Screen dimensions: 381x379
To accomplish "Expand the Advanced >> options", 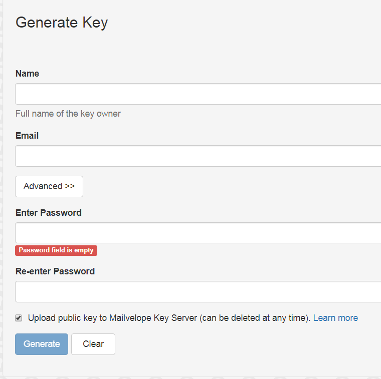I will (x=49, y=186).
